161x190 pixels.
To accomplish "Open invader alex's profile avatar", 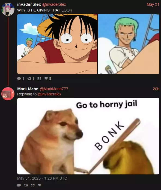I will tap(8, 9).
